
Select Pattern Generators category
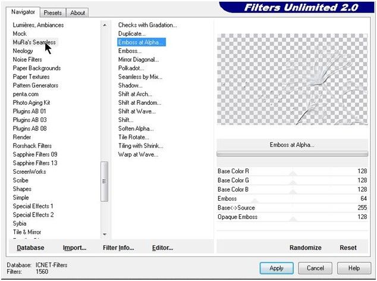point(36,86)
